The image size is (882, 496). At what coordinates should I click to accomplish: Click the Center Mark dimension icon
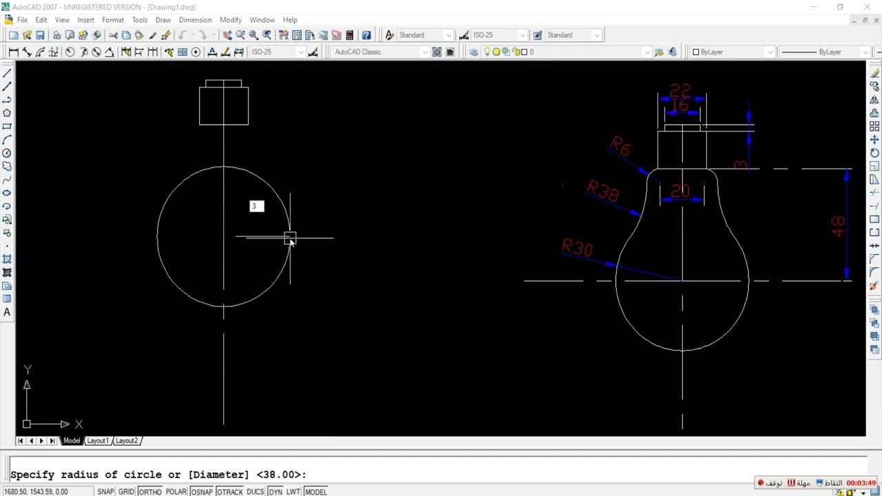[x=196, y=52]
